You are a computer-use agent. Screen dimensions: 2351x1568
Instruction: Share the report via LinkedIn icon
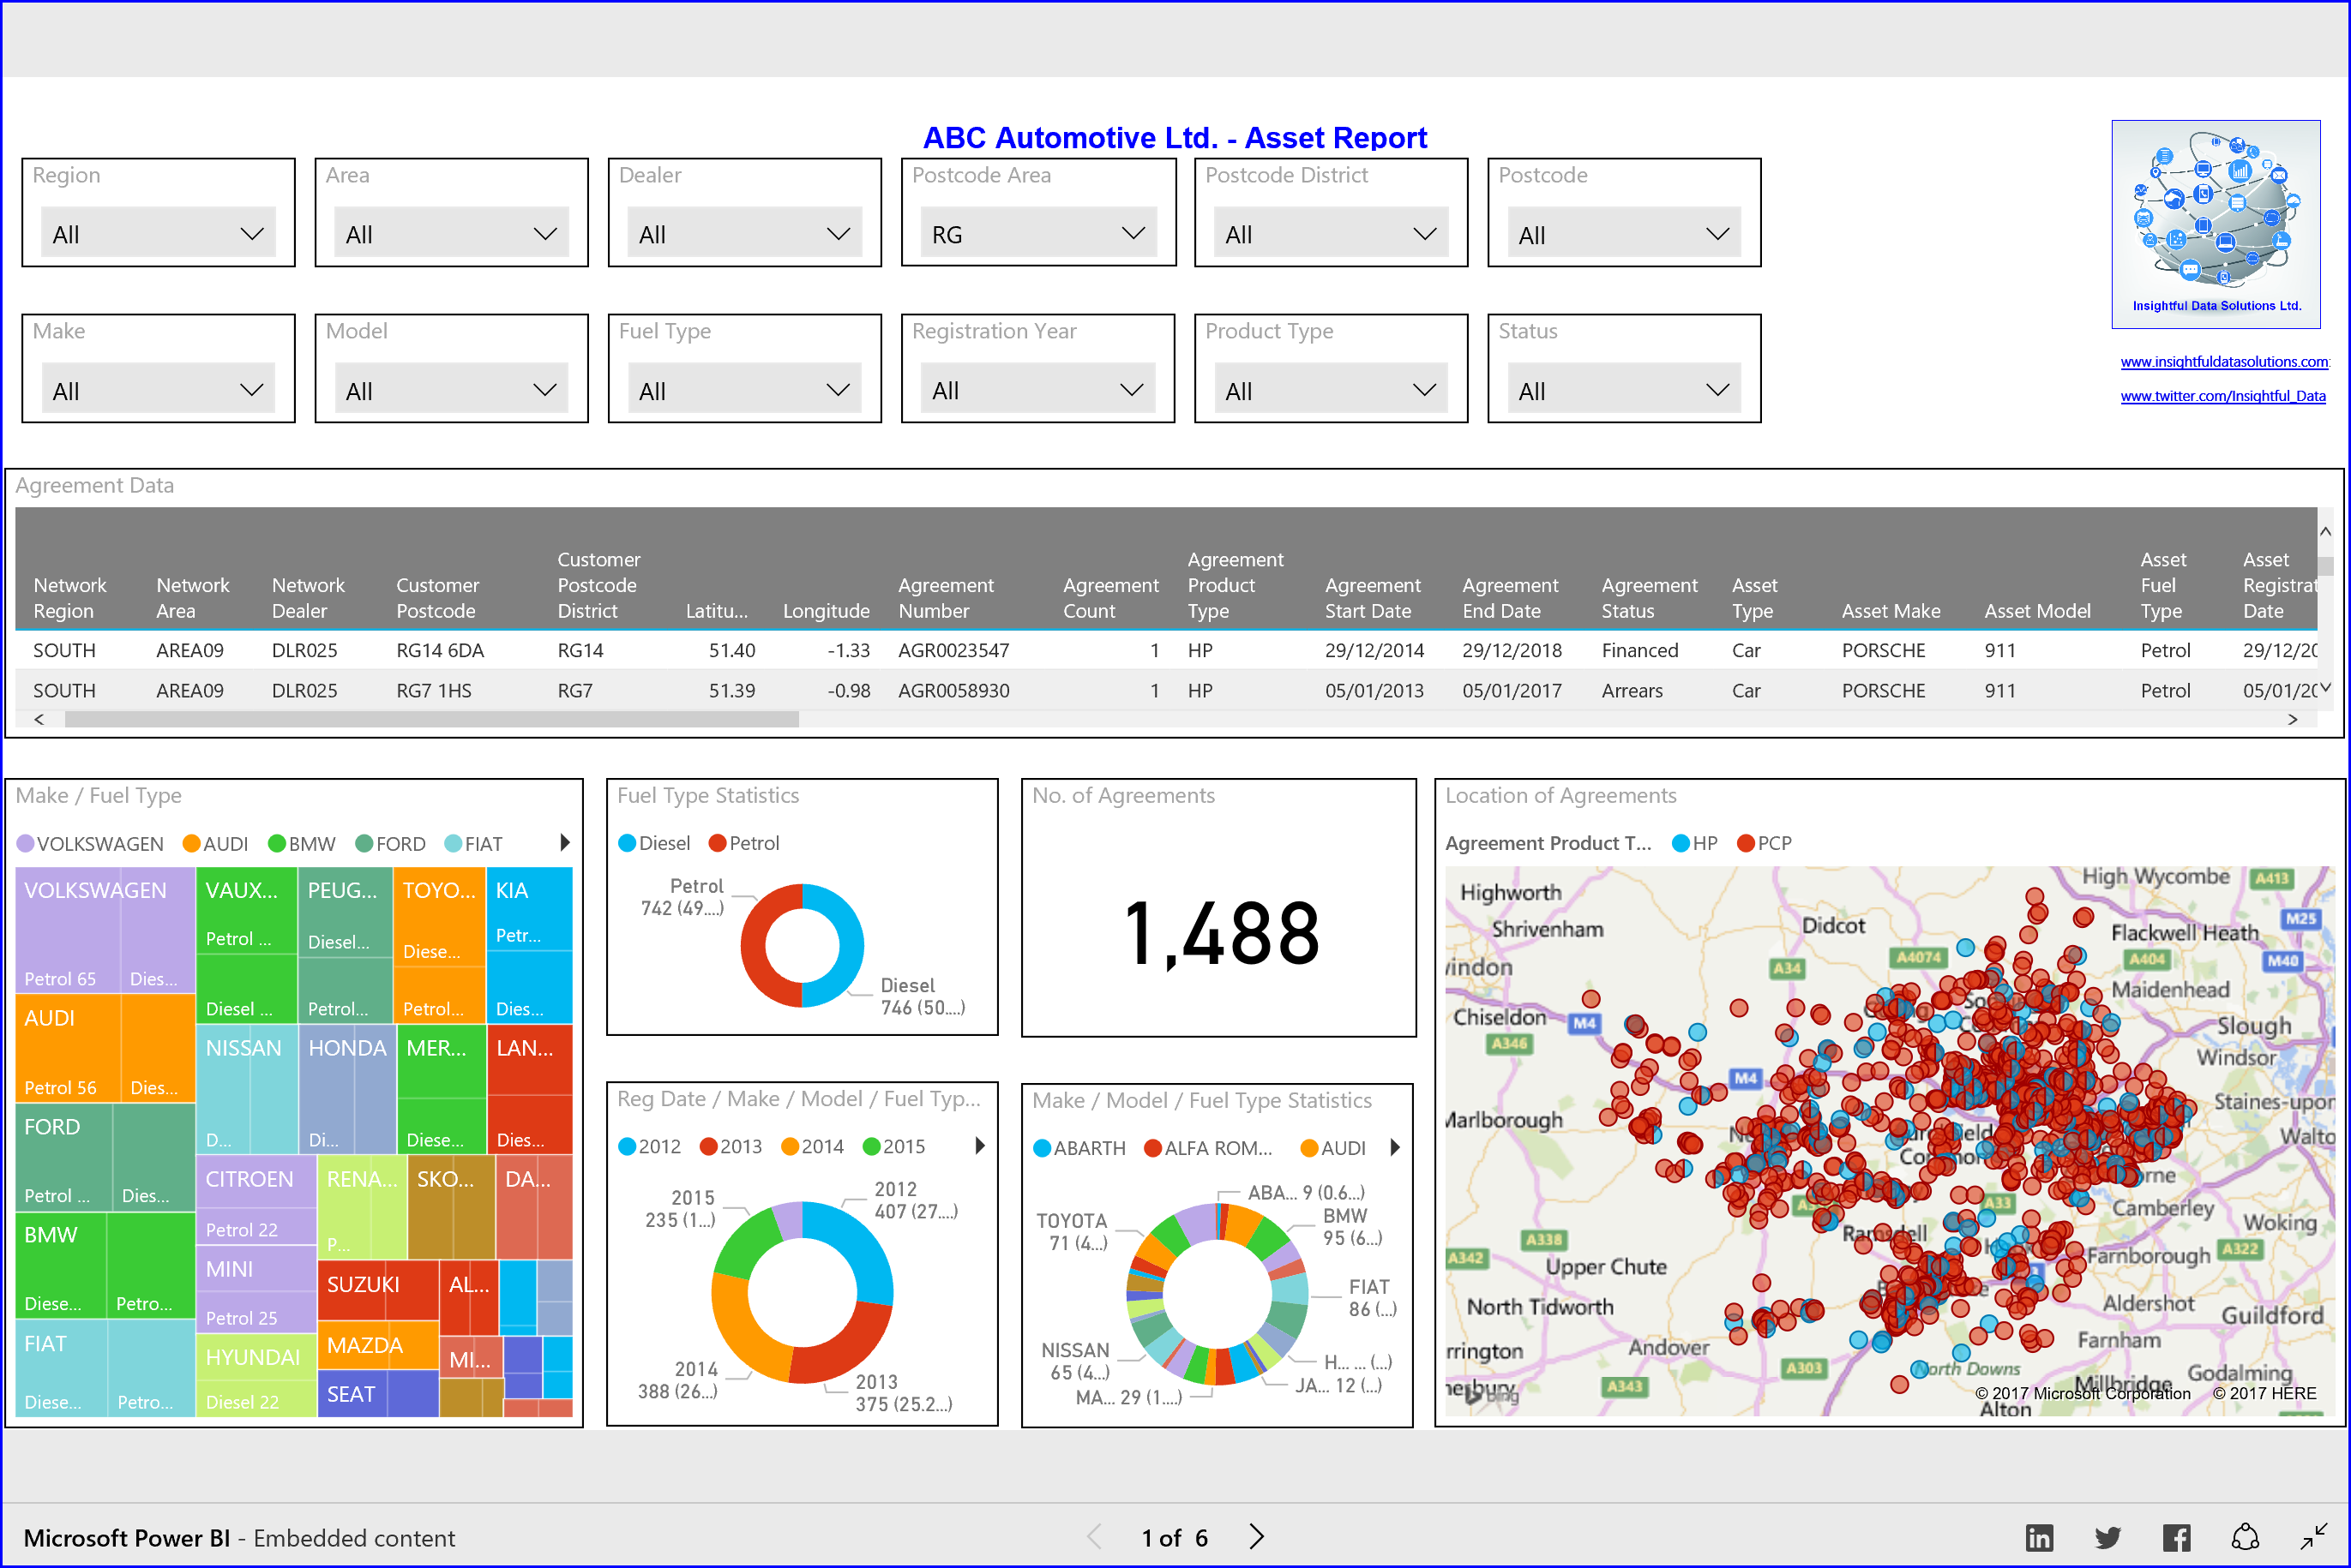tap(2039, 1537)
